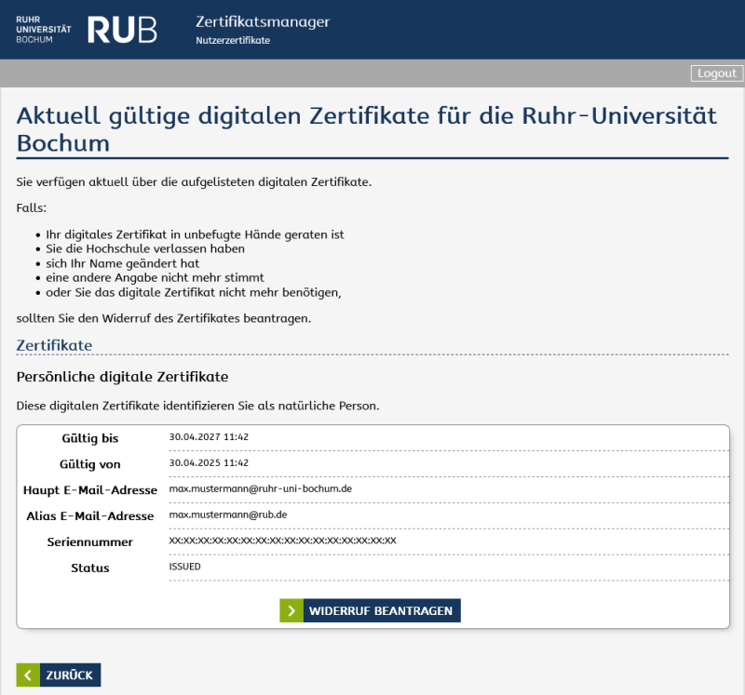Click the green chevron on Widerruf beantragen

coord(291,610)
